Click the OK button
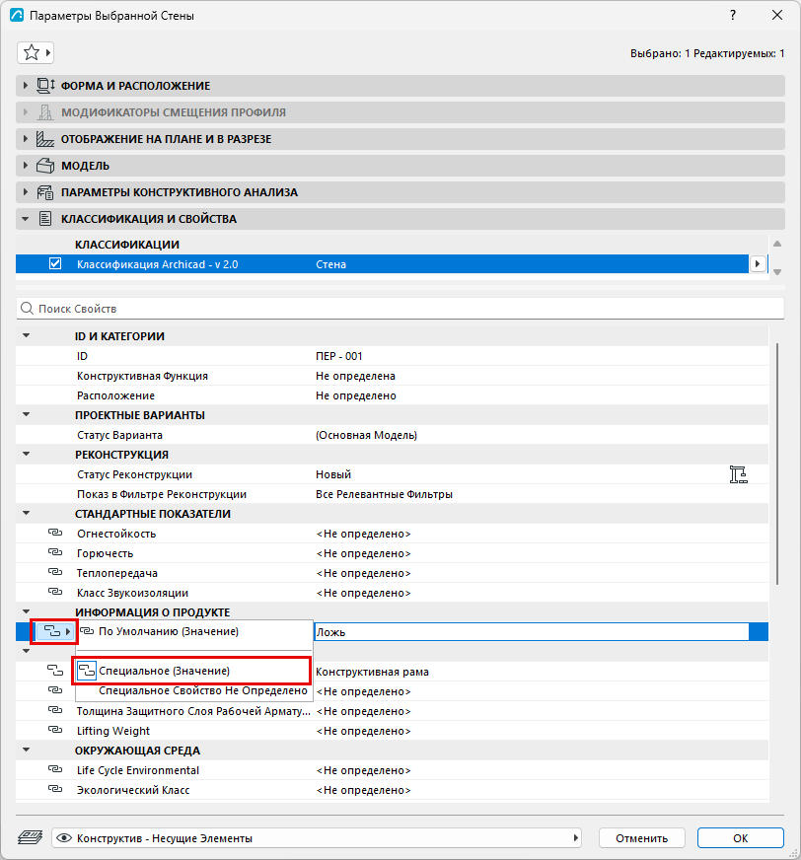This screenshot has width=801, height=860. coord(740,837)
